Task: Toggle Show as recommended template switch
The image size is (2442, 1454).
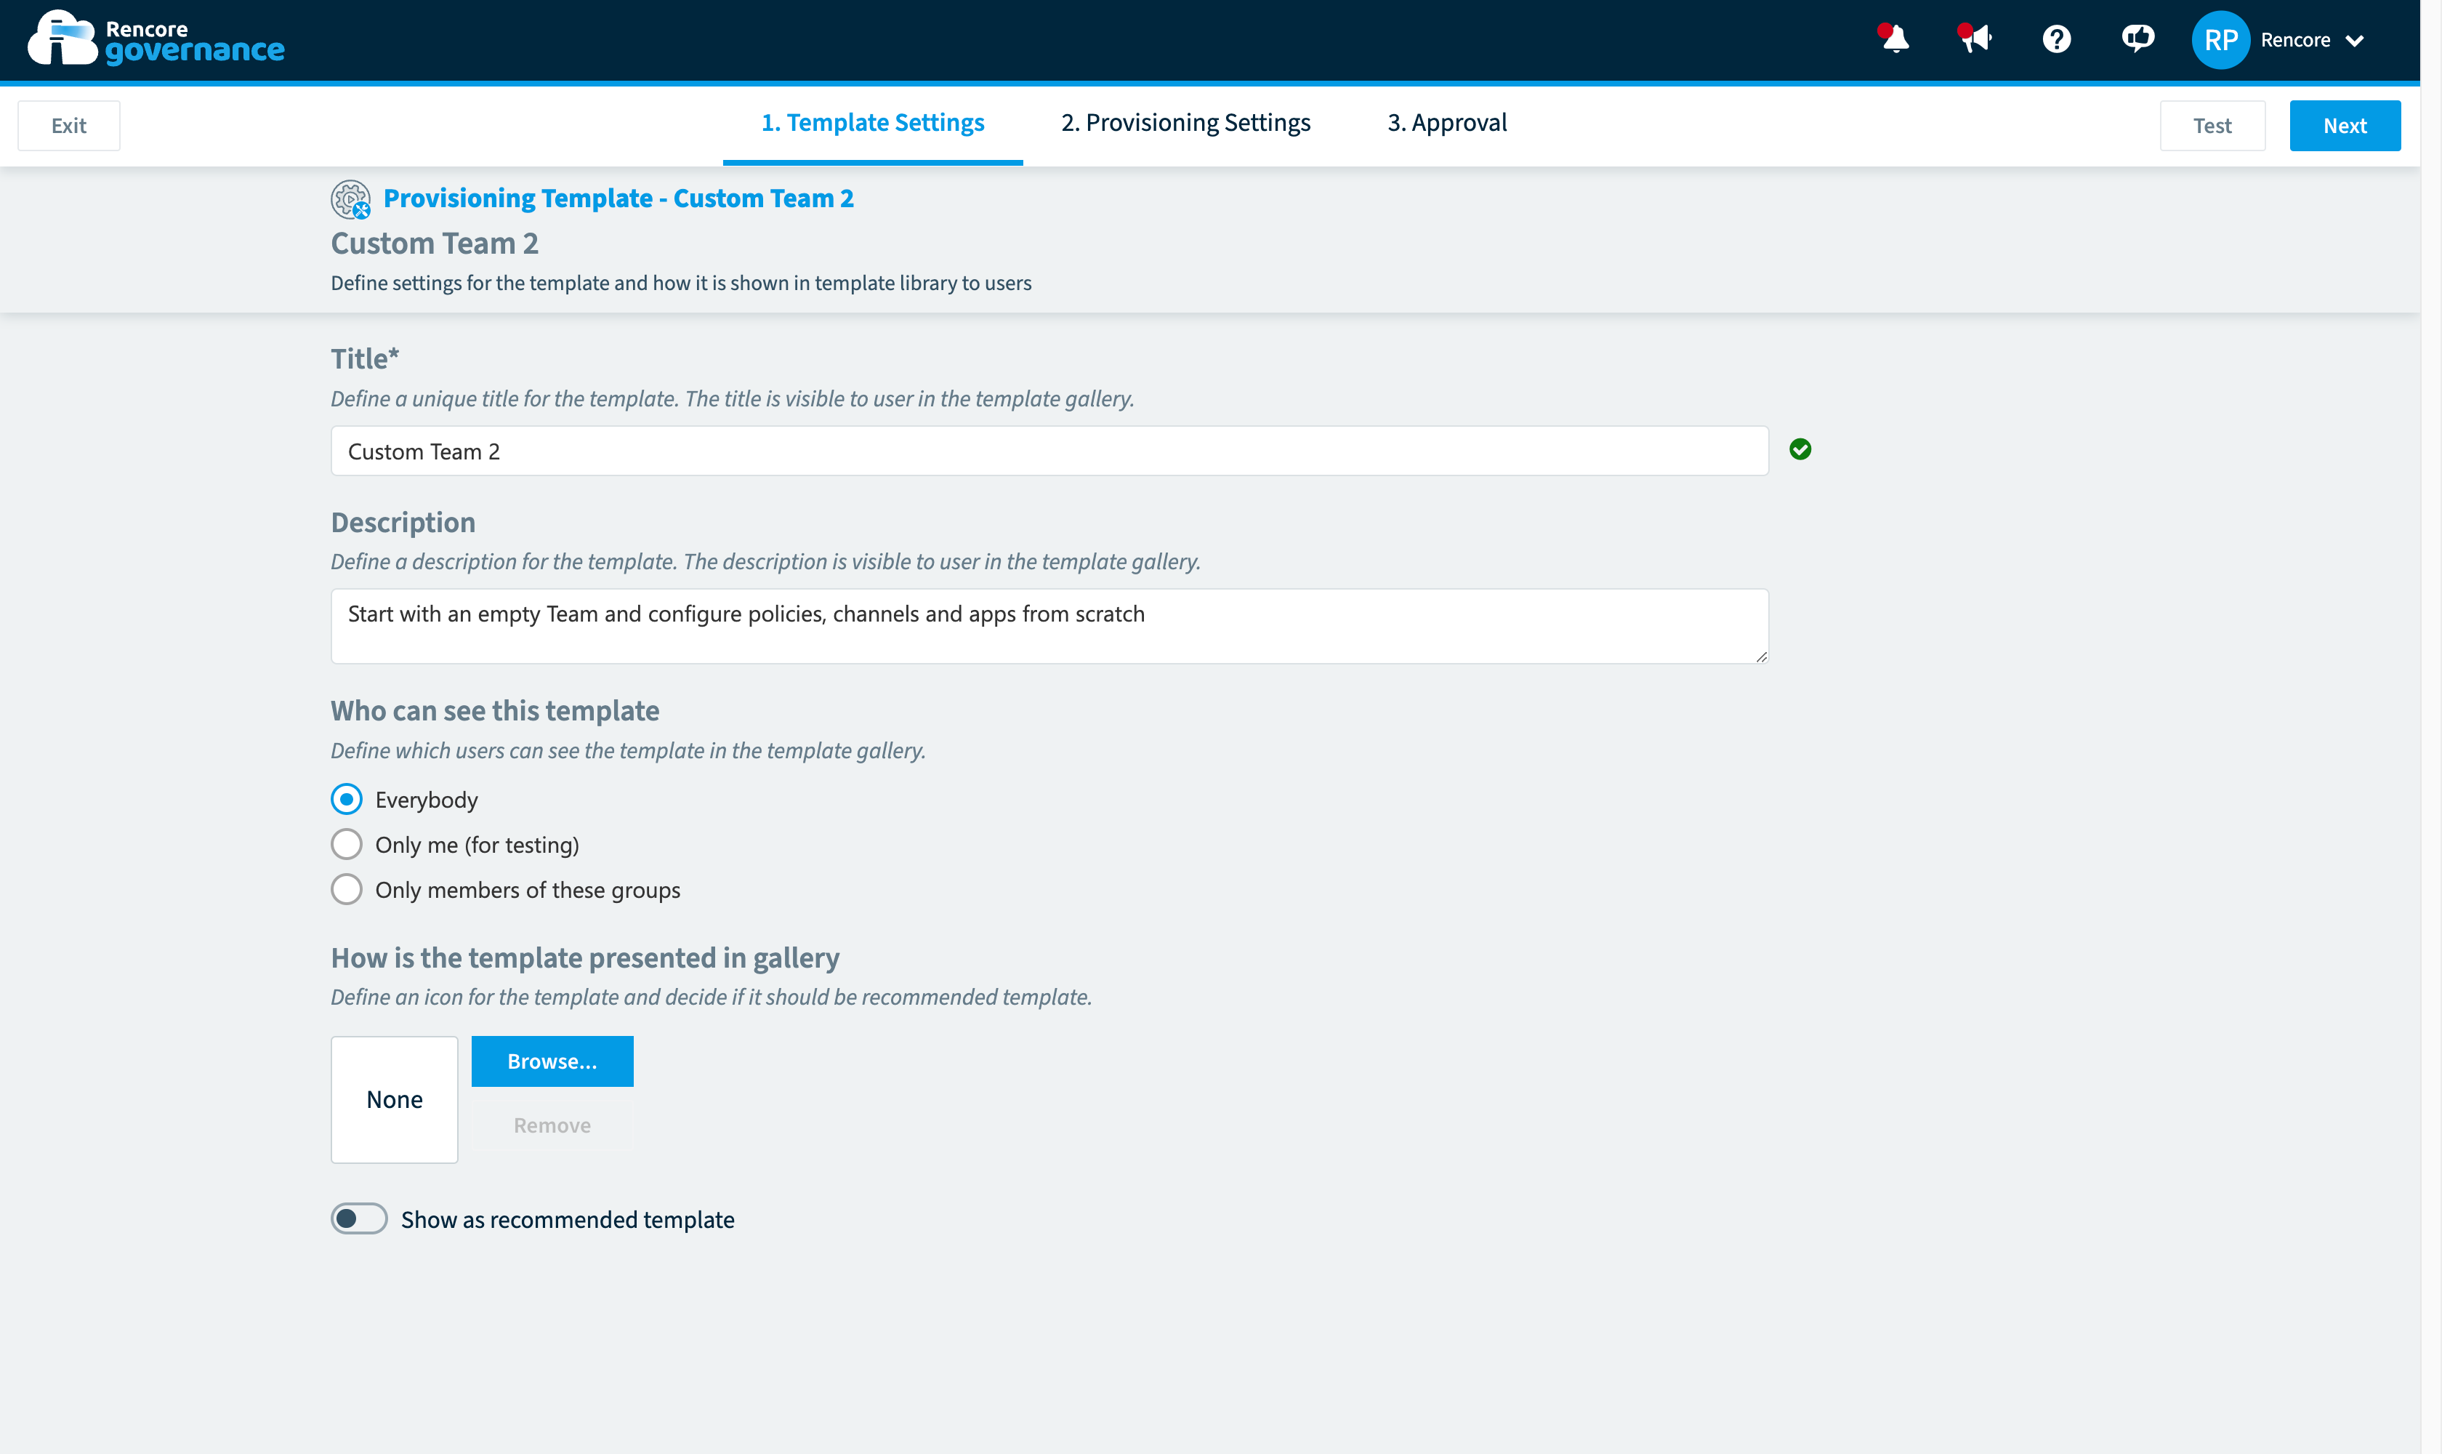Action: point(358,1219)
